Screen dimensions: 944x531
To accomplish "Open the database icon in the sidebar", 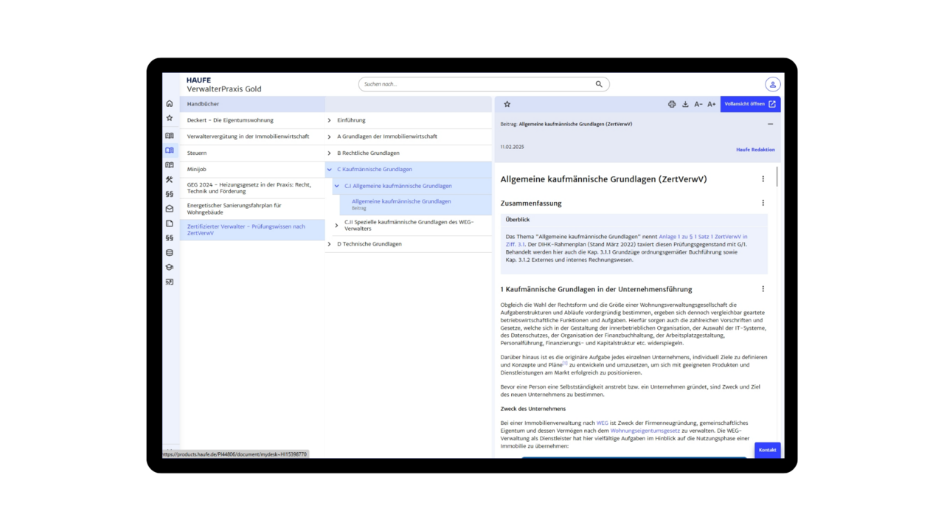I will tap(170, 253).
